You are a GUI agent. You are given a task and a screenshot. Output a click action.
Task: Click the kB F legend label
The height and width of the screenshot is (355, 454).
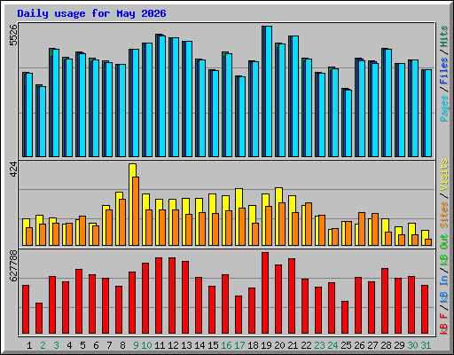(x=443, y=324)
